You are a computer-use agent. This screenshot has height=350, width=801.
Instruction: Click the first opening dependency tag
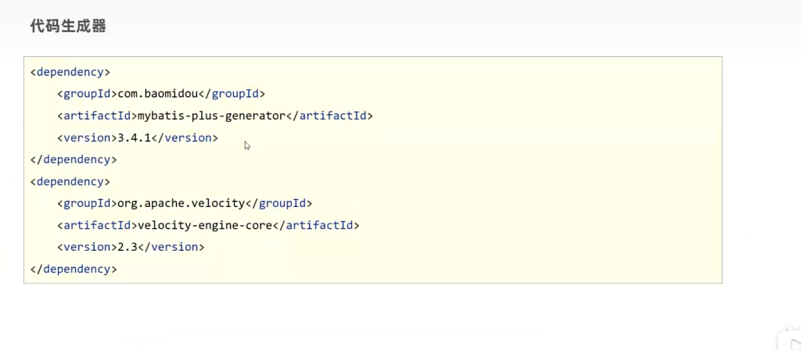click(70, 72)
